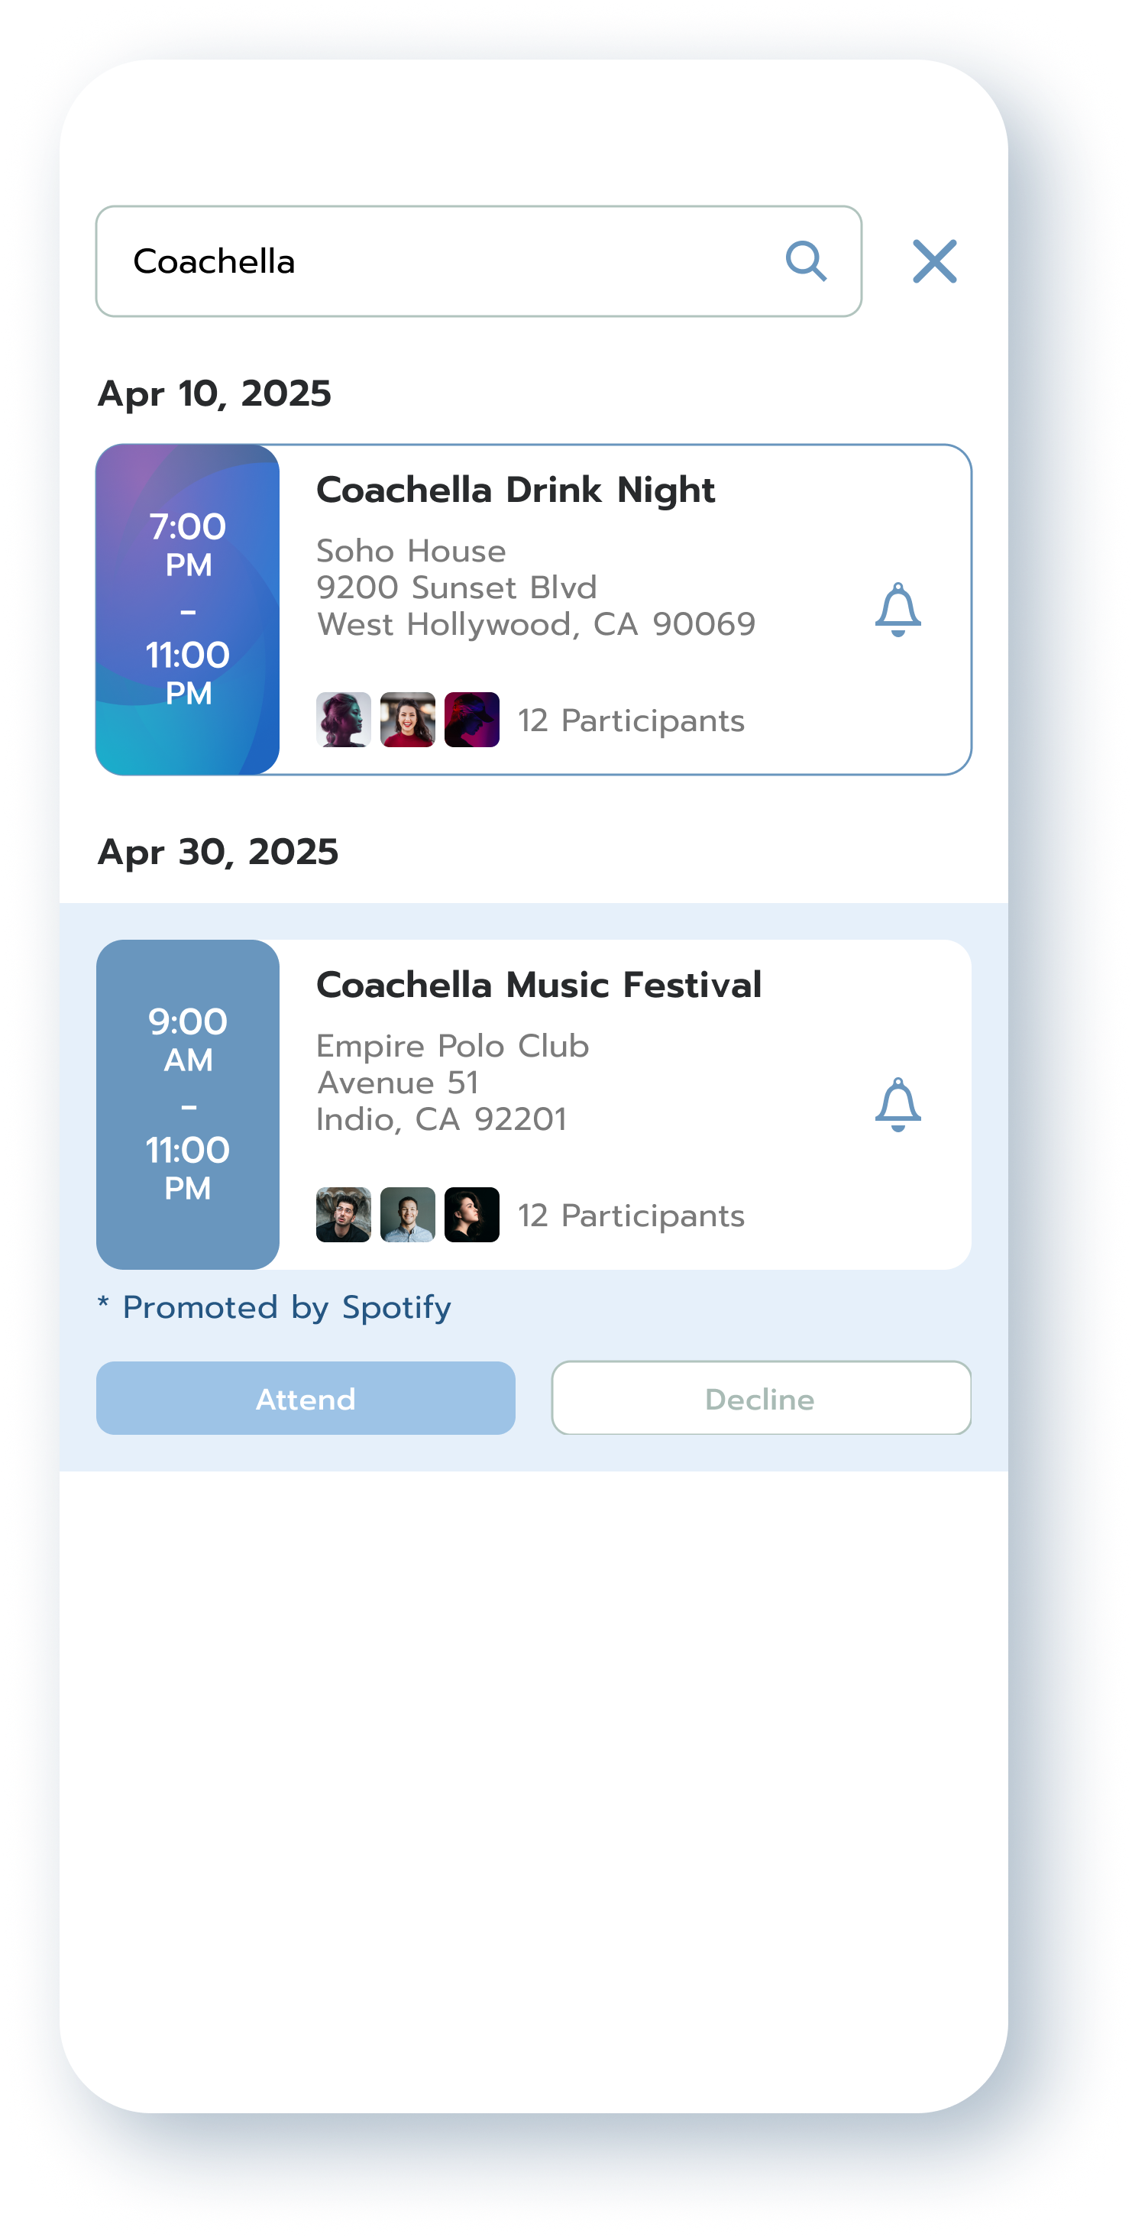Toggle bell reminder for Coachella Music Festival
The width and height of the screenshot is (1132, 2237).
point(898,1105)
